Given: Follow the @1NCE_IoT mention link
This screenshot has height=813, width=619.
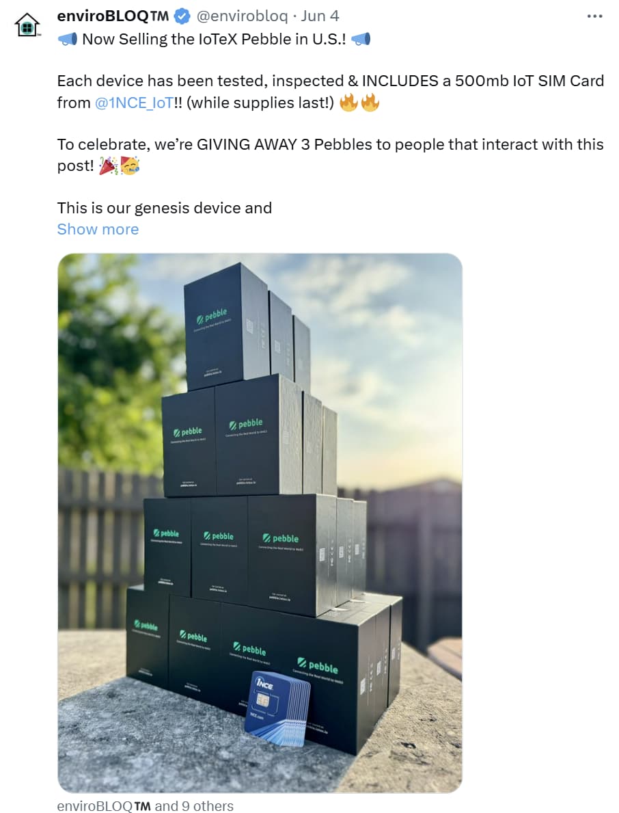Looking at the screenshot, I should [x=134, y=103].
